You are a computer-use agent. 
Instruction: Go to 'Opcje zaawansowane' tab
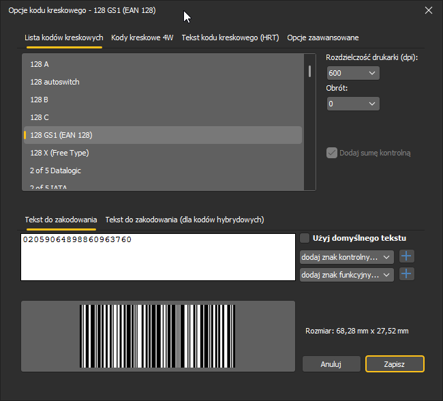coord(323,38)
